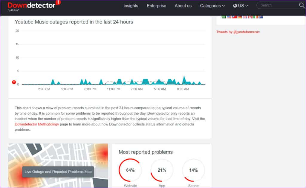
Task: Open the Enterprise menu item
Action: 156,6
